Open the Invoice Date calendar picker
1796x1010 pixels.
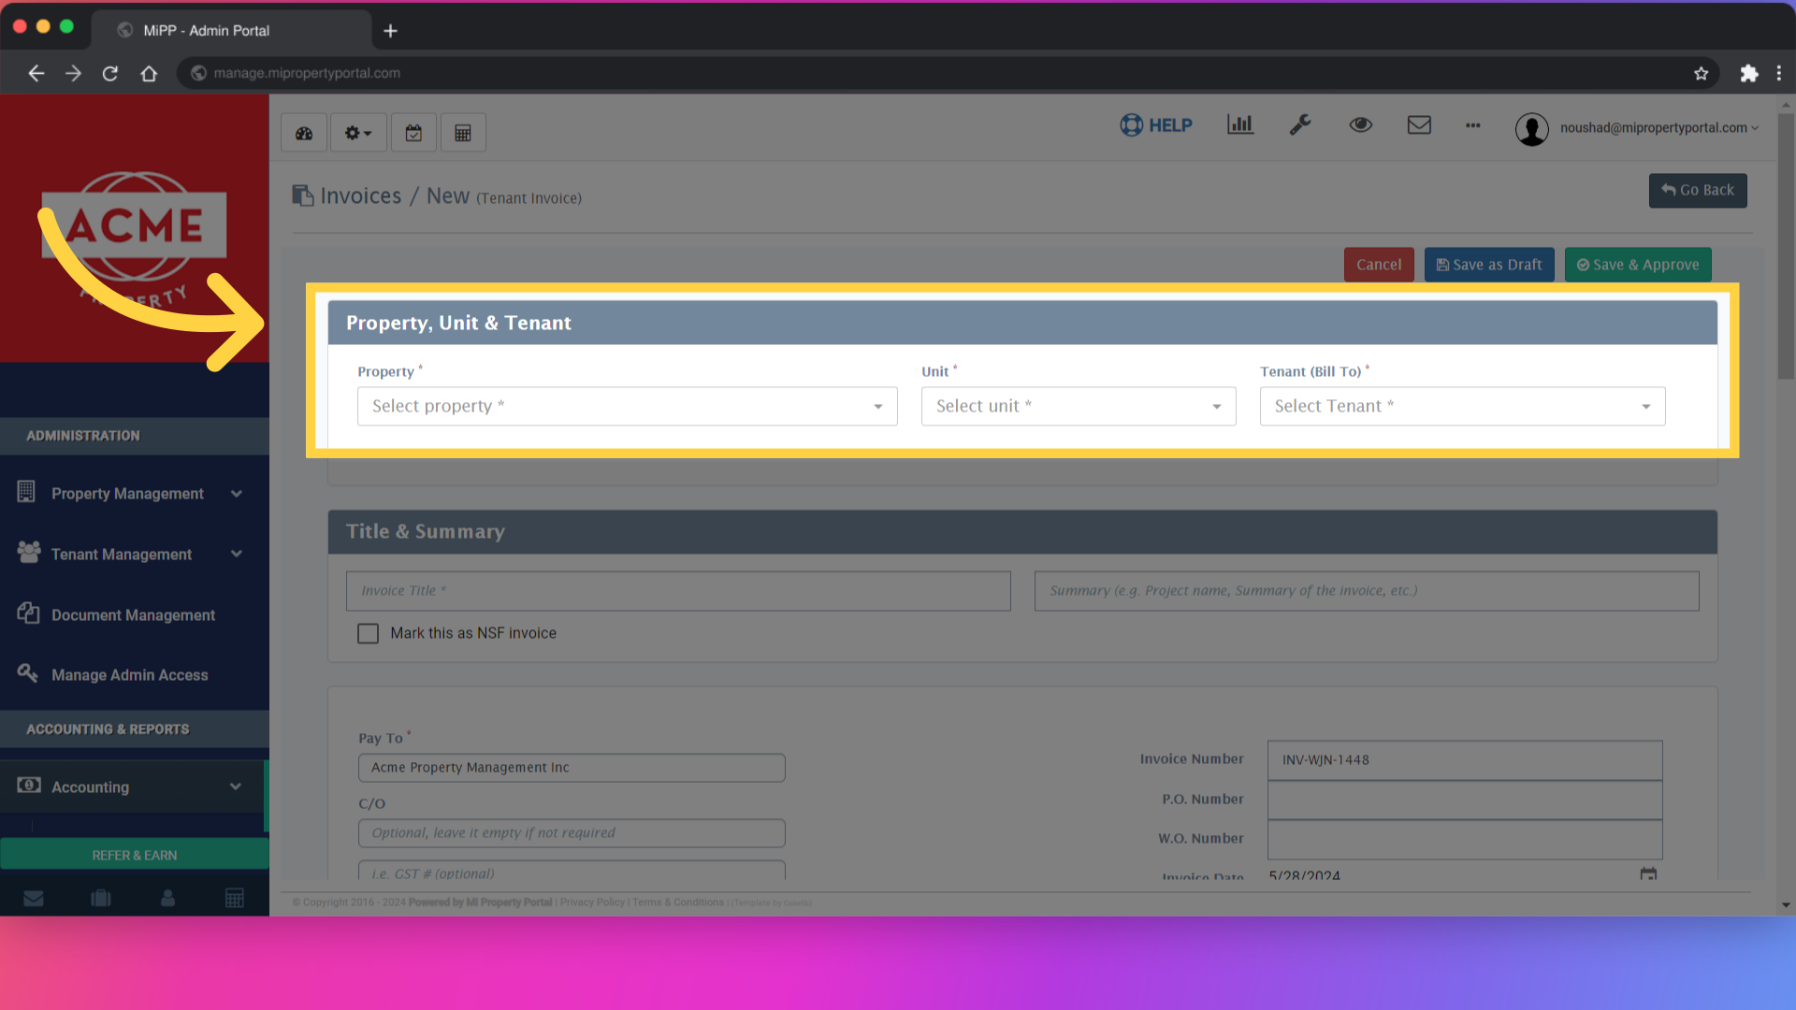1648,875
